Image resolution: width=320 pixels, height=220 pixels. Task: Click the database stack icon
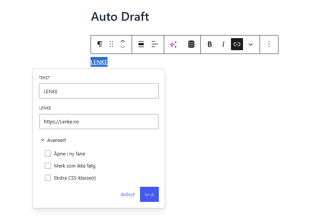(x=191, y=44)
